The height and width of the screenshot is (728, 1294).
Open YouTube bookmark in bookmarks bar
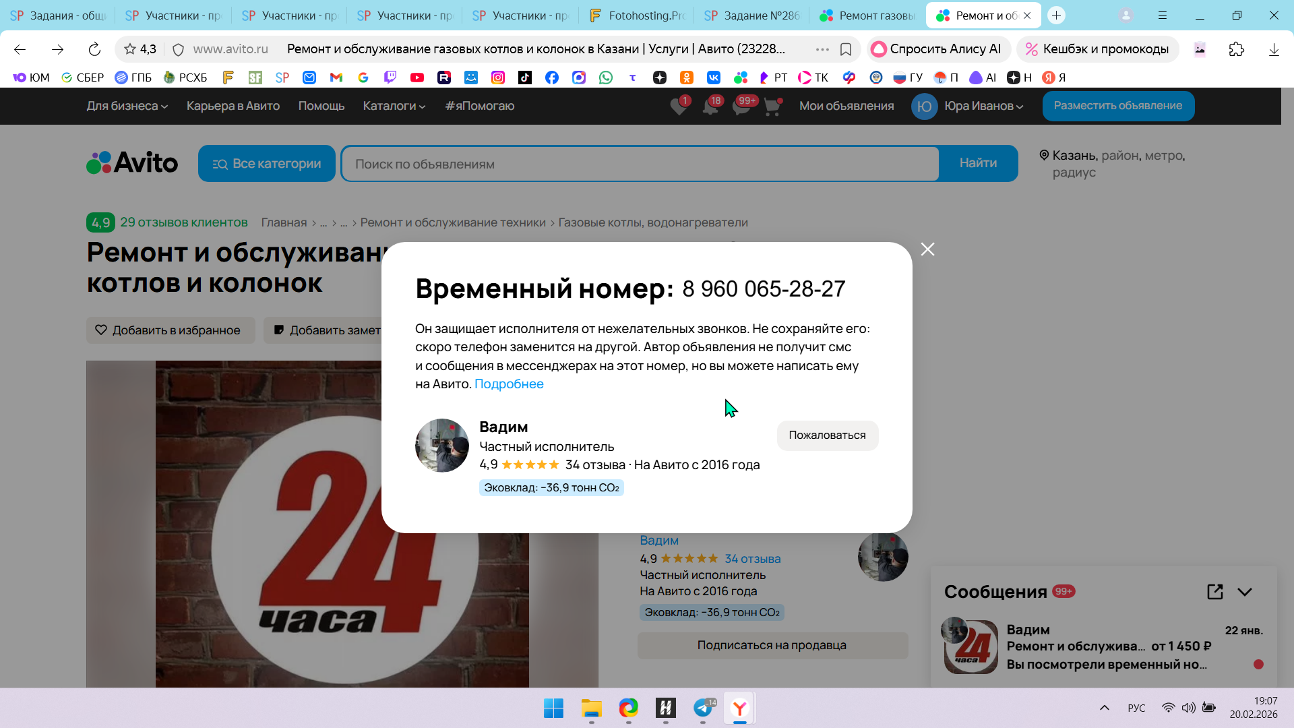(417, 78)
